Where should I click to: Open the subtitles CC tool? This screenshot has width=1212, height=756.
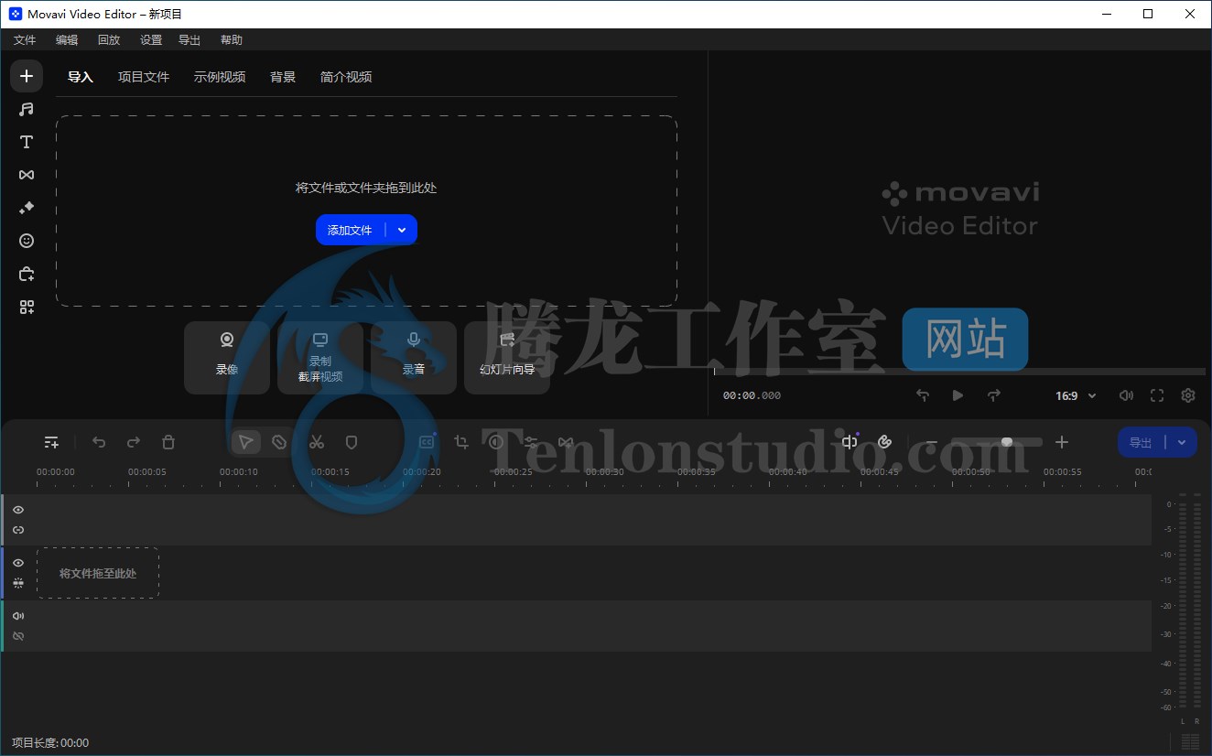[x=427, y=442]
